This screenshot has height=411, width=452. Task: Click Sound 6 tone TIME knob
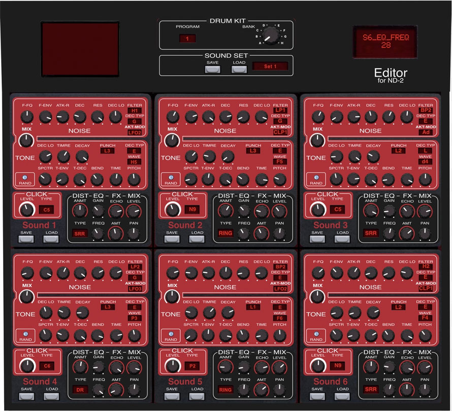click(x=407, y=336)
